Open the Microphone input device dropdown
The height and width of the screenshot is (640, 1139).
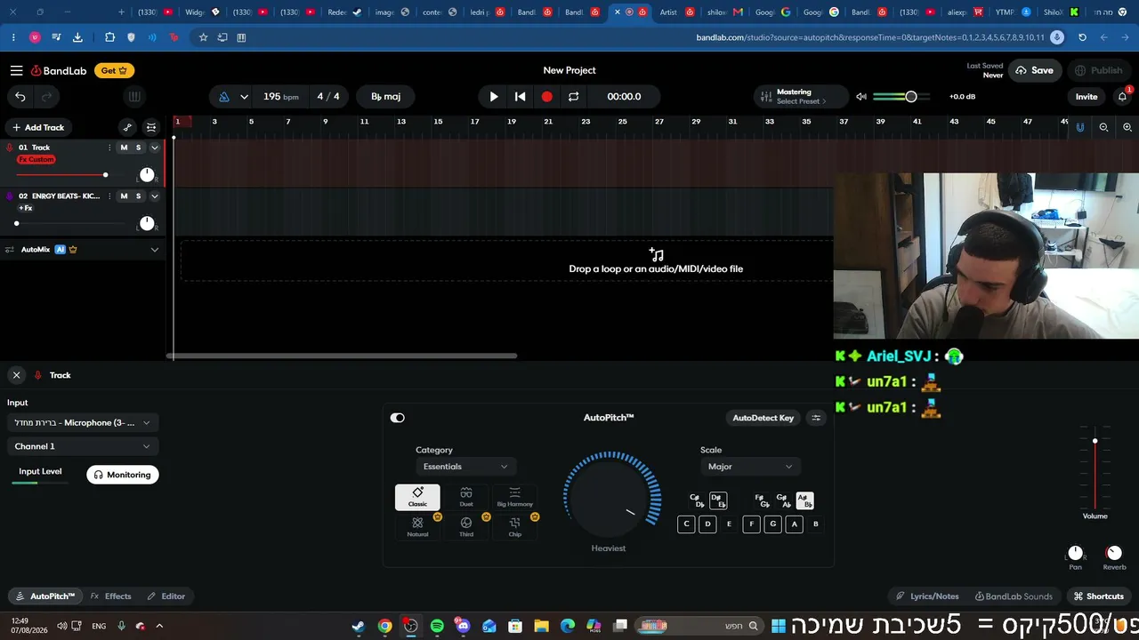pos(83,423)
